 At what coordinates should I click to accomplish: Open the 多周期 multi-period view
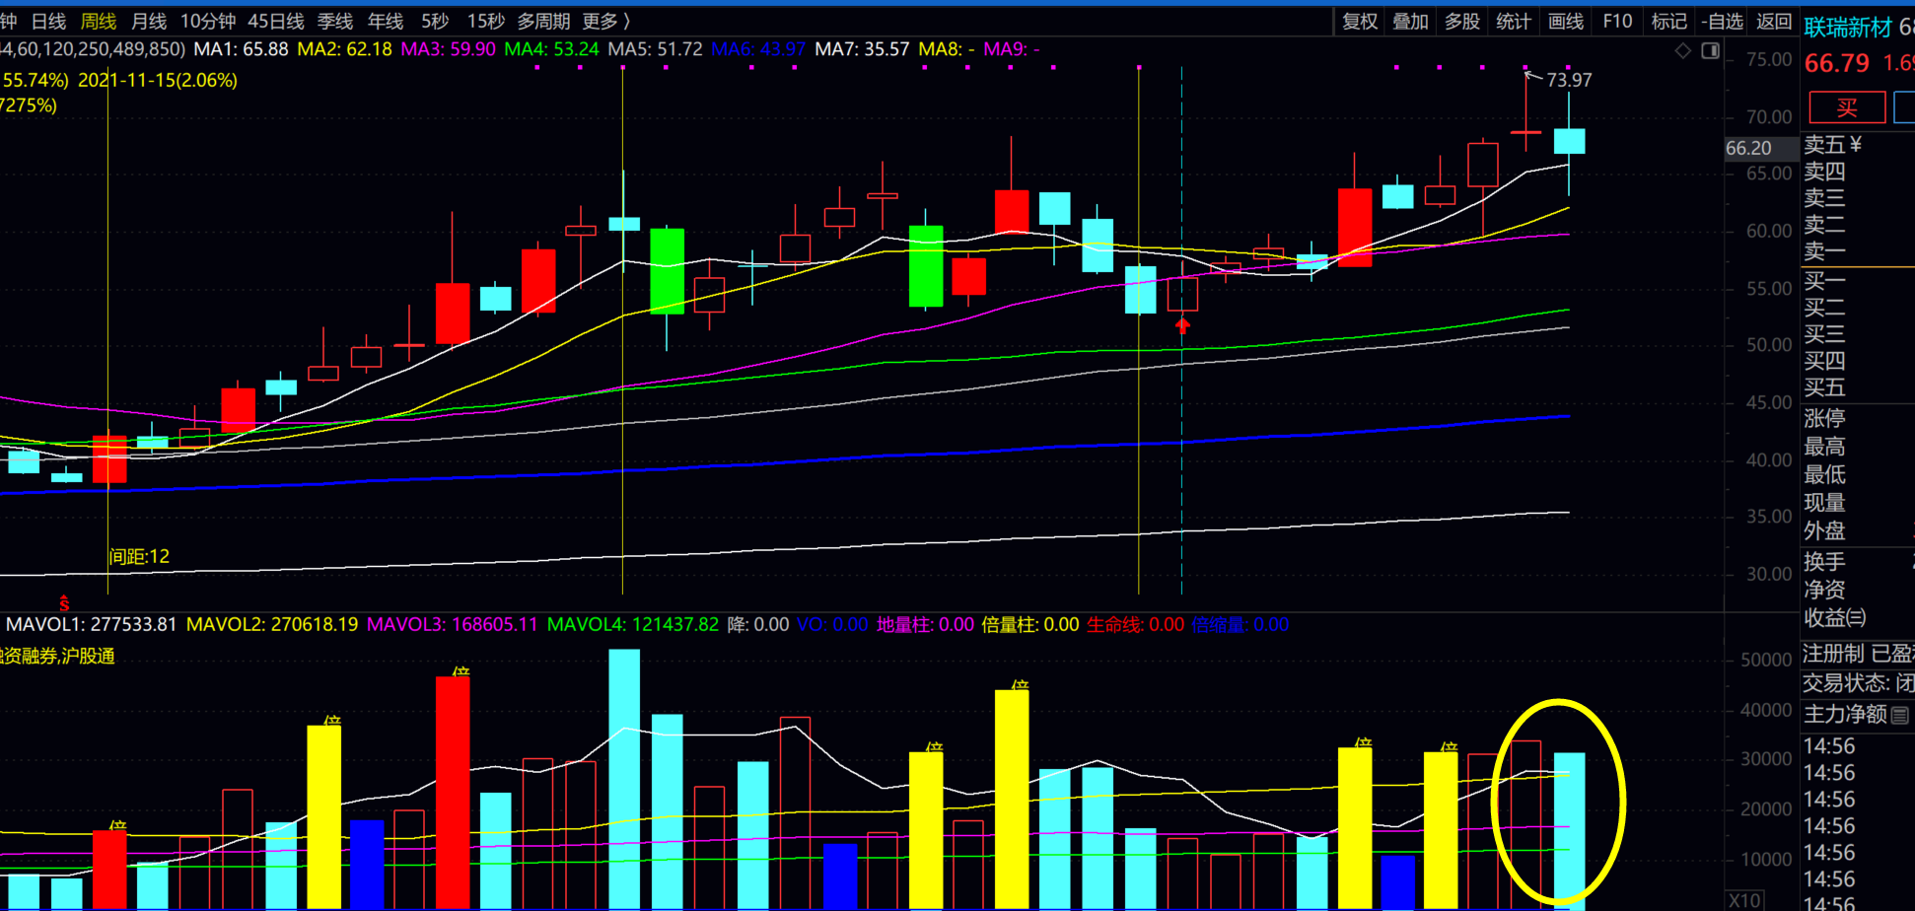click(543, 22)
